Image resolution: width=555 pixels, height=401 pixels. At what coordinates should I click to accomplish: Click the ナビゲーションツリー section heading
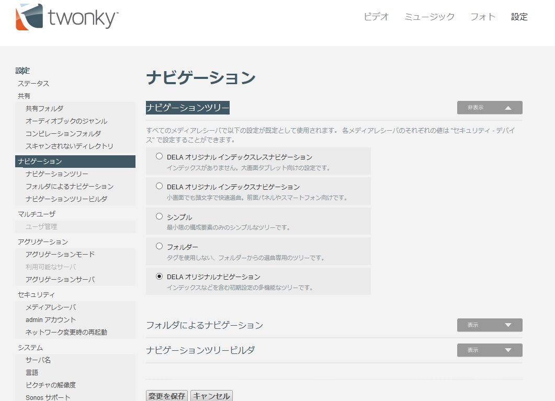188,108
